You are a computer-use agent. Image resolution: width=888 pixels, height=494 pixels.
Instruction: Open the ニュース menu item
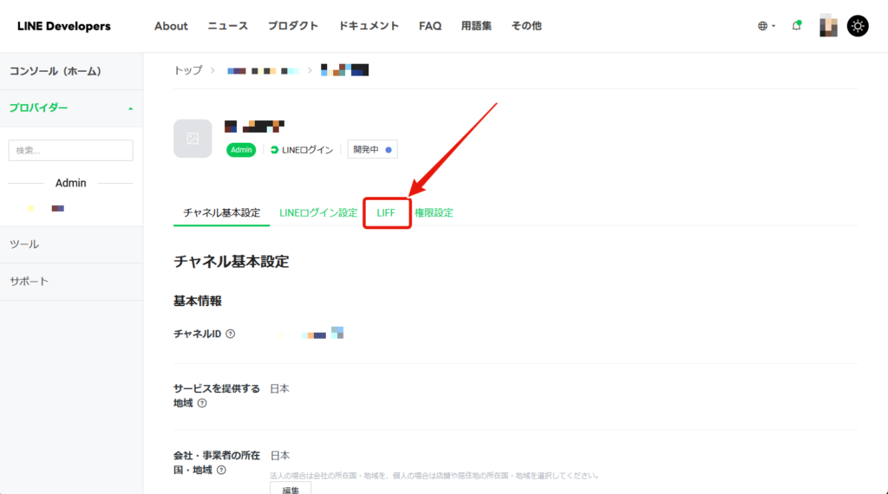click(228, 26)
